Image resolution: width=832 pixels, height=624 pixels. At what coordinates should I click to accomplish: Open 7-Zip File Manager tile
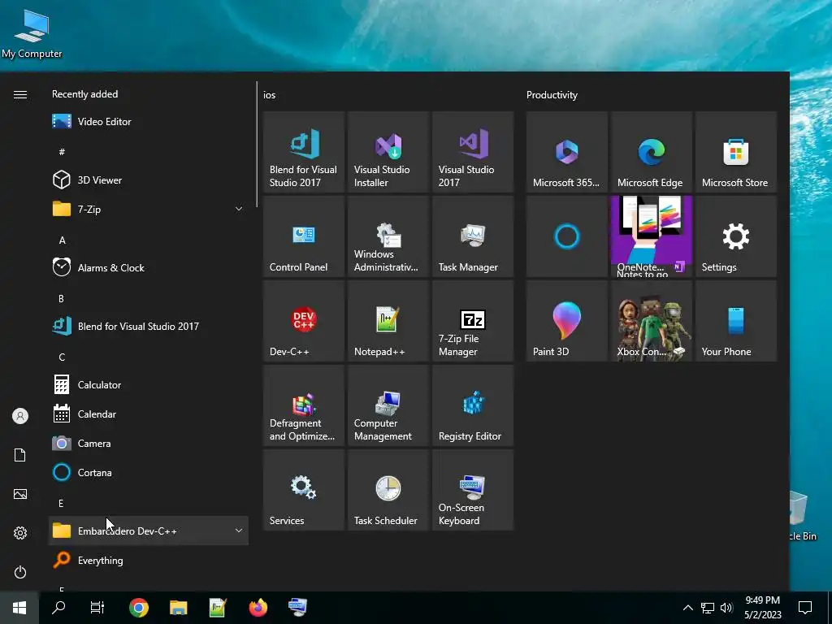click(x=473, y=321)
